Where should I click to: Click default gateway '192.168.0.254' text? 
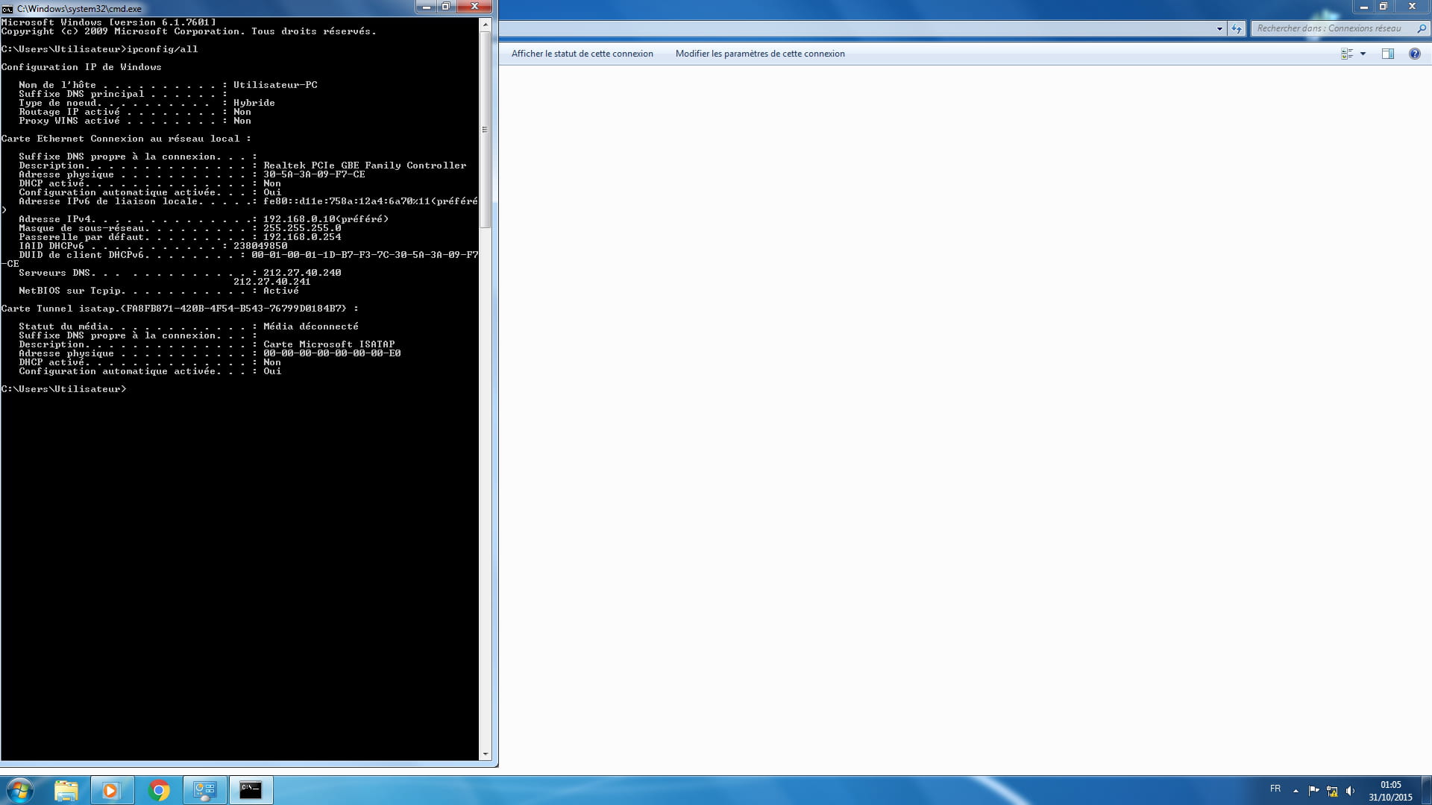tap(302, 237)
